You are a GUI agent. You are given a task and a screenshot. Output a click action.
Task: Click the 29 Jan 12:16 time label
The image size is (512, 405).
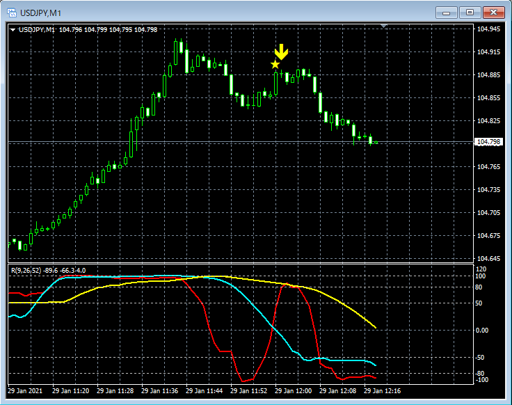pyautogui.click(x=383, y=390)
